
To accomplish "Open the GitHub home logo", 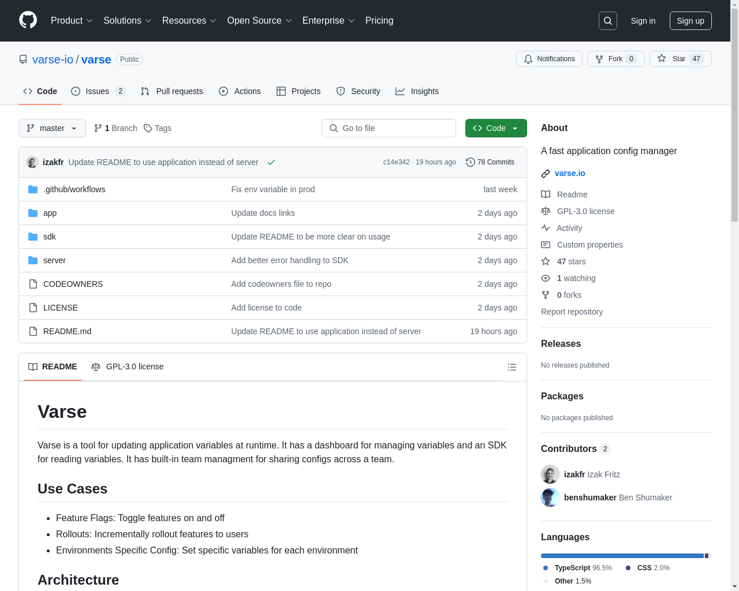I will pos(28,20).
